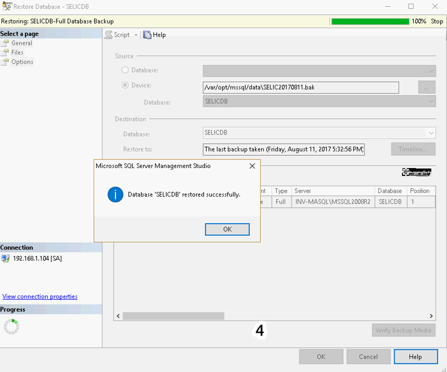Open the destination SELICDB database dropdown

tap(319, 133)
